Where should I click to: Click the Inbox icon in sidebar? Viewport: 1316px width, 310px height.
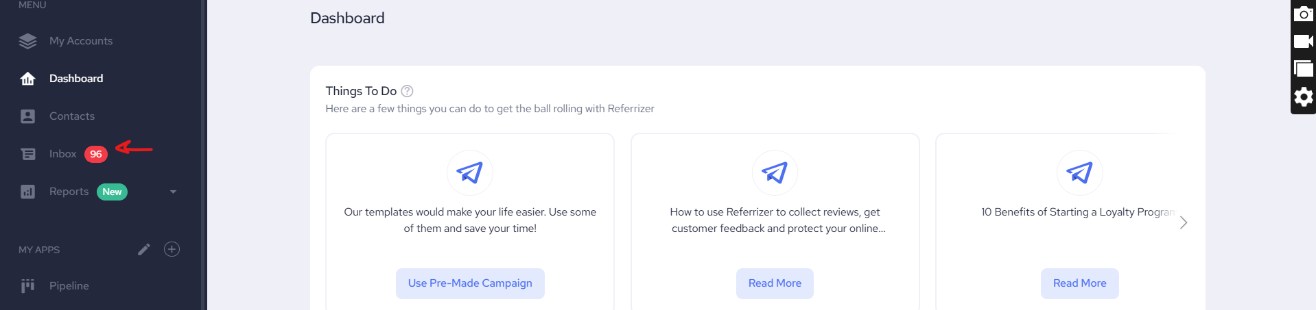point(28,154)
